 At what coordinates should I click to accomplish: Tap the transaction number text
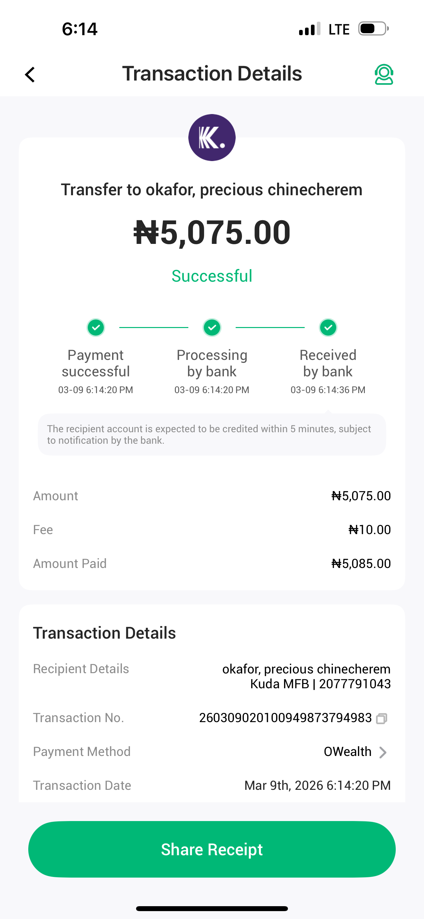click(x=286, y=718)
